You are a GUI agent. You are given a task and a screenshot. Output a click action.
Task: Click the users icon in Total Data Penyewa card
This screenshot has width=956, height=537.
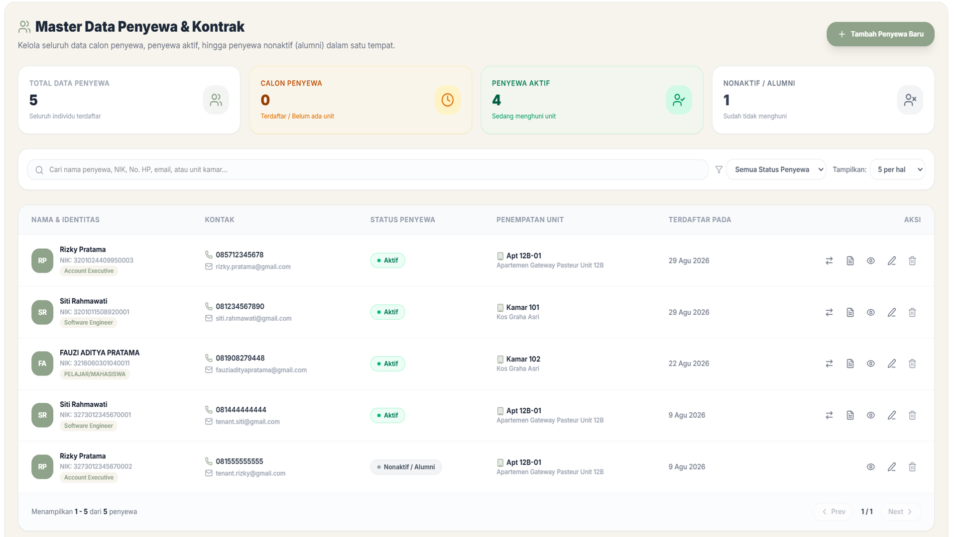tap(216, 100)
